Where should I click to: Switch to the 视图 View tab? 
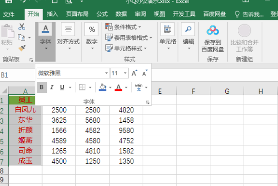(160, 14)
